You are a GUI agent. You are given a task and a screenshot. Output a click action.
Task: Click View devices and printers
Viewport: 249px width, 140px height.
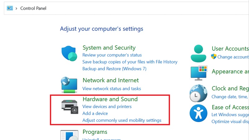pyautogui.click(x=107, y=106)
